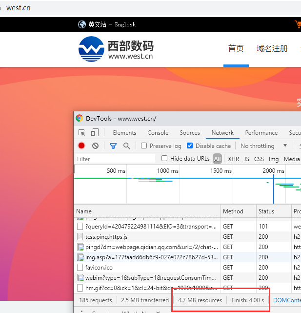Sort by the Name column header
Viewport: 301px width, 313px height.
(147, 211)
